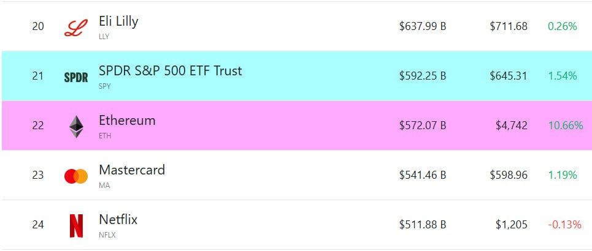This screenshot has height=251, width=592.
Task: Click the NFLX ticker symbol
Action: pos(107,235)
